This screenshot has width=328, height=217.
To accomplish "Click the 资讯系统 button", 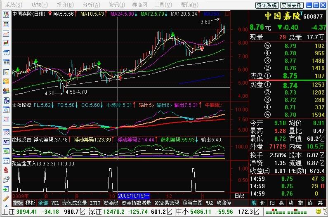I will coord(267,5).
